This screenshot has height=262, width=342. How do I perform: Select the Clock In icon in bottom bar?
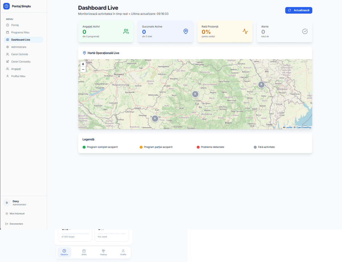coord(64,251)
